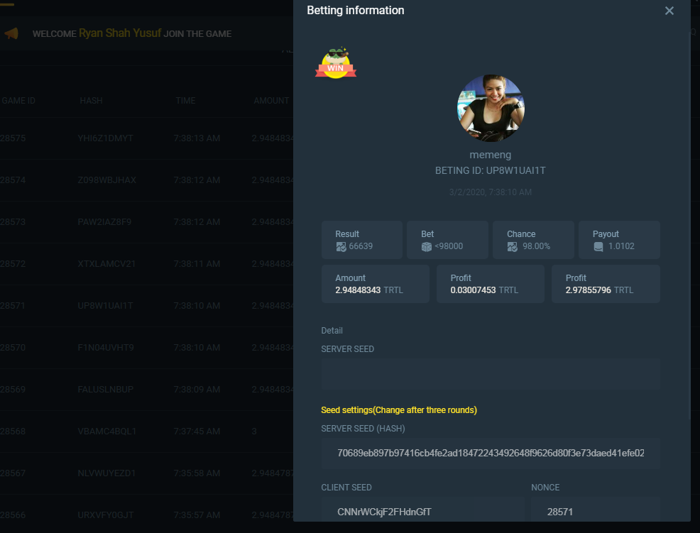Click the Nonce field showing 28571

tap(595, 511)
